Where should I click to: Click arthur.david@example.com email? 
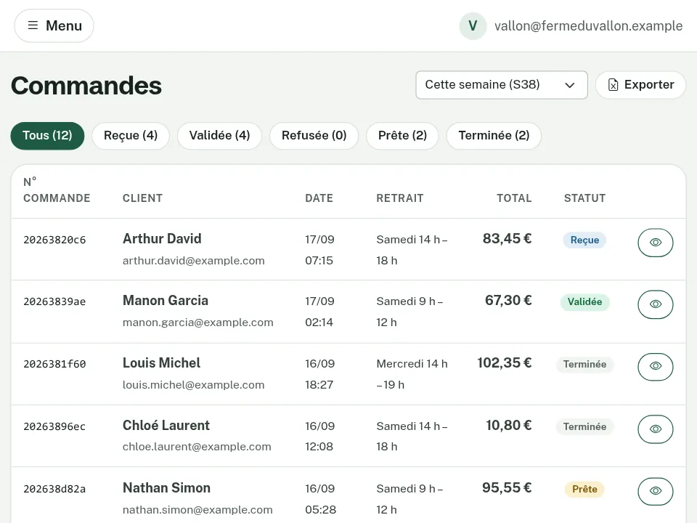pos(193,261)
